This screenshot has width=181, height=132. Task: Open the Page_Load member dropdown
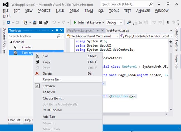coord(145,36)
